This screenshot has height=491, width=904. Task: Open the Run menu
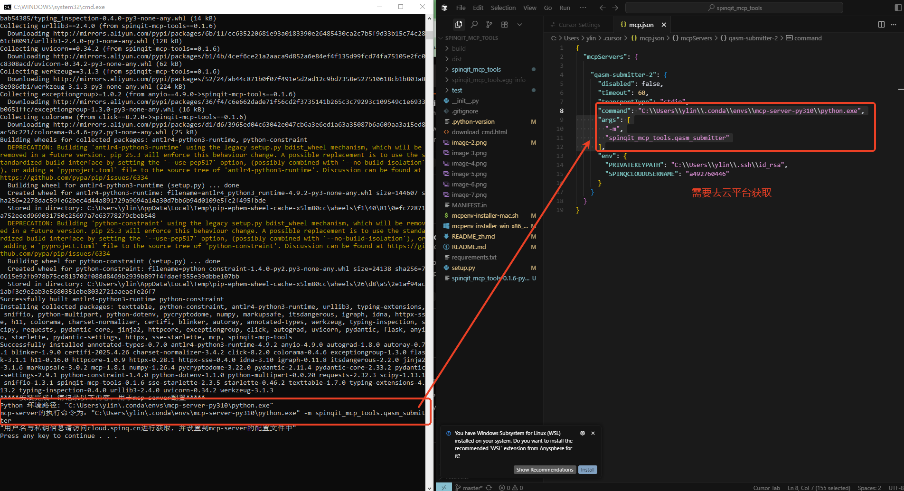pyautogui.click(x=565, y=8)
